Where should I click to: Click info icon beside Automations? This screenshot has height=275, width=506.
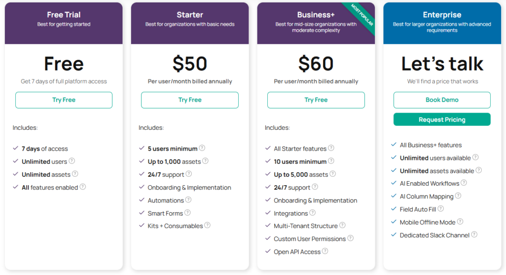[x=188, y=200]
